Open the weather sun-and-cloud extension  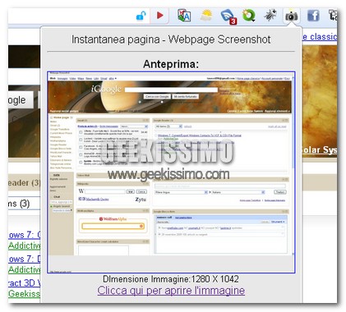[206, 16]
